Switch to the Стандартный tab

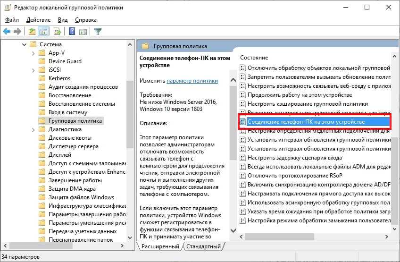click(203, 246)
